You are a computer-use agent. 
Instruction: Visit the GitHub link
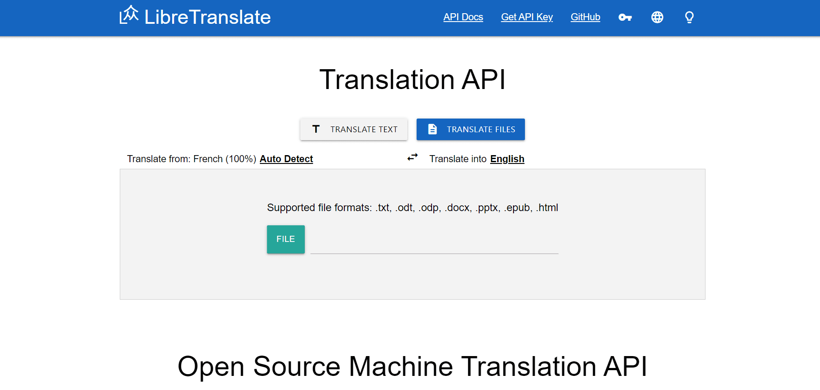[x=585, y=17]
